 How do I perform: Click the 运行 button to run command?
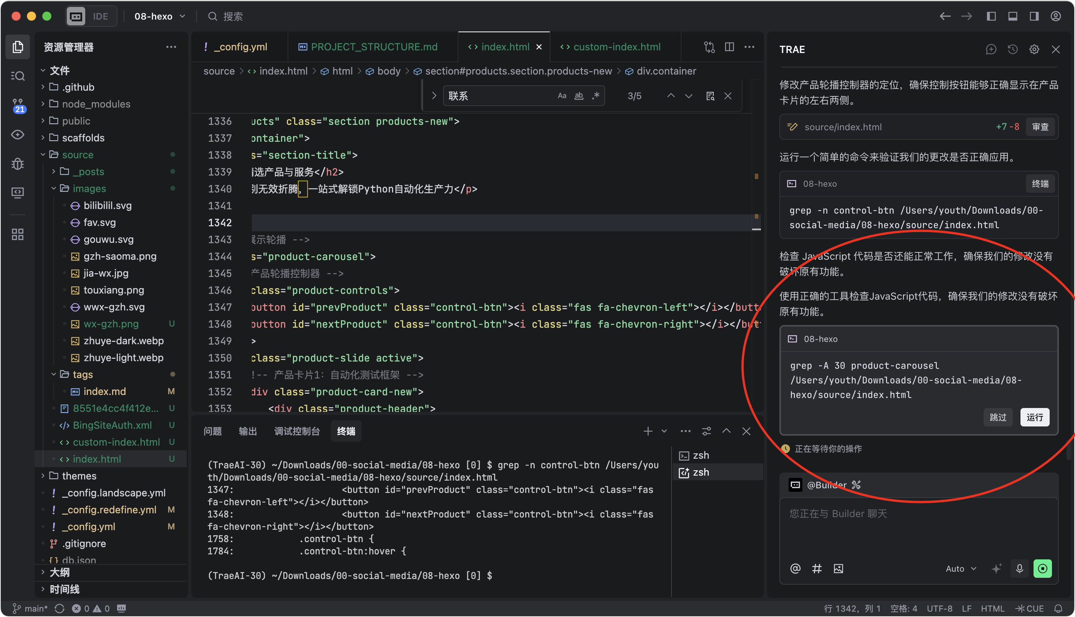[x=1034, y=417]
